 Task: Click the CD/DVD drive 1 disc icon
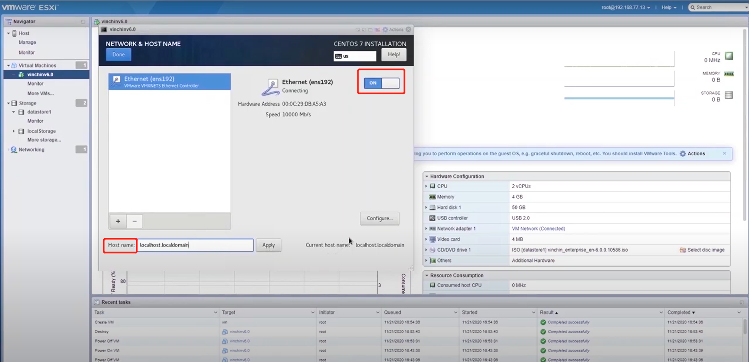[433, 250]
